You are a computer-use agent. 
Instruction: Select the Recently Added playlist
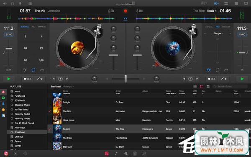tap(22, 114)
